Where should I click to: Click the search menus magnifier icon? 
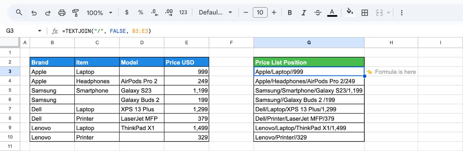tap(19, 13)
